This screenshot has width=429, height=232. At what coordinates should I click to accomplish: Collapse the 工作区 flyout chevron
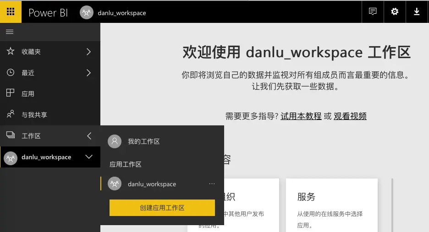click(89, 136)
